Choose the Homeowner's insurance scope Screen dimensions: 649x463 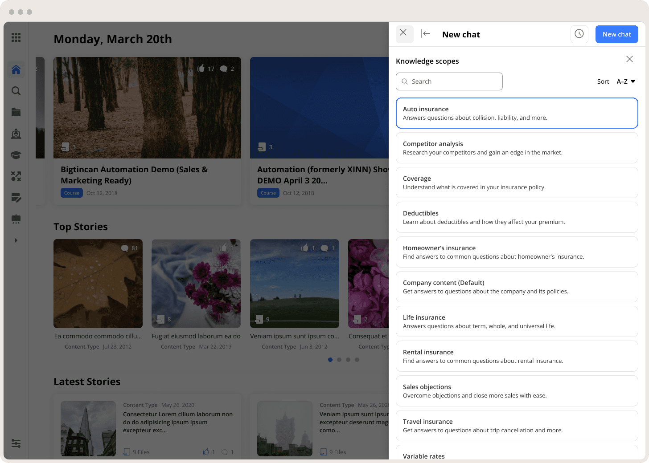click(x=517, y=252)
